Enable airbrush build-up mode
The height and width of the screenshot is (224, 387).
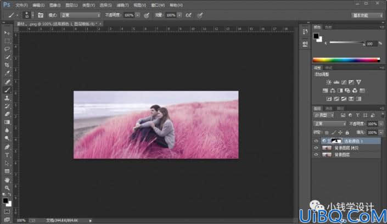pos(189,15)
